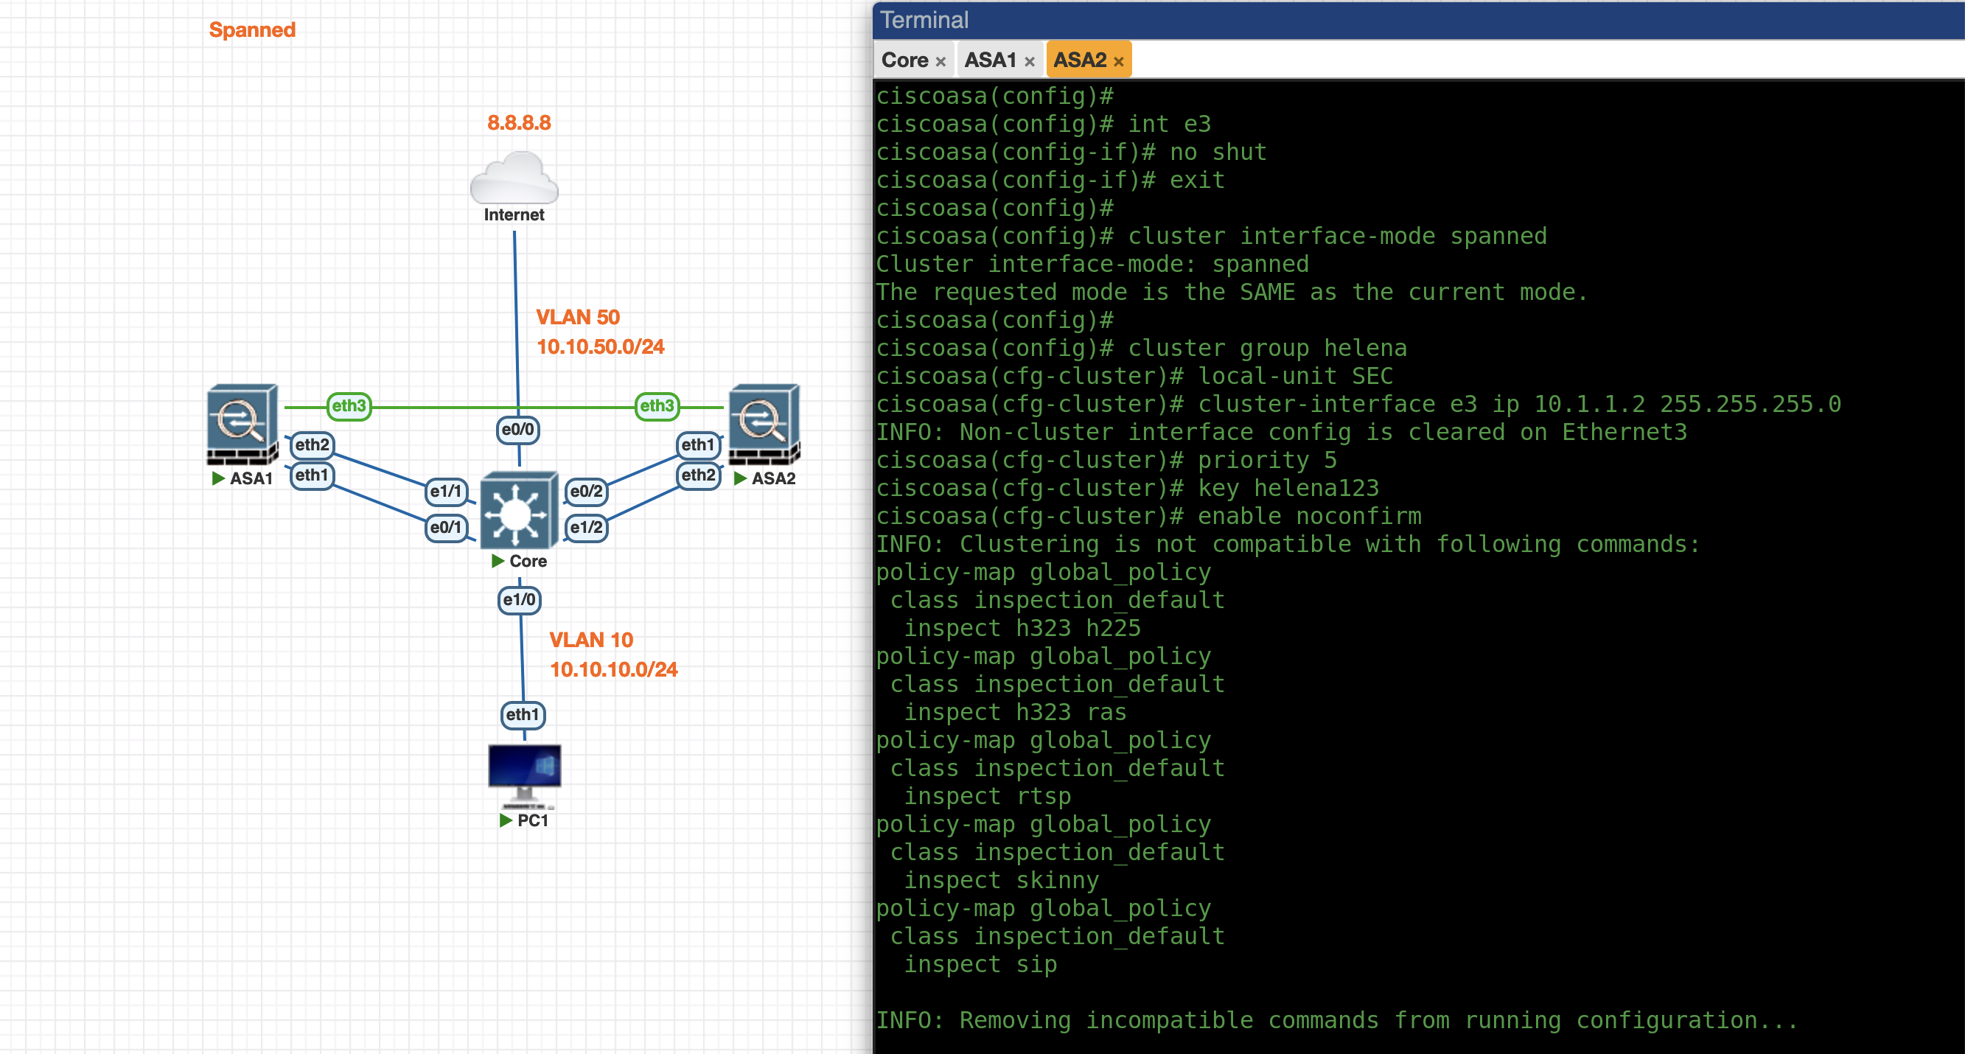Click the e0/0 interface label above Core
Viewport: 1965px width, 1054px height.
point(517,430)
